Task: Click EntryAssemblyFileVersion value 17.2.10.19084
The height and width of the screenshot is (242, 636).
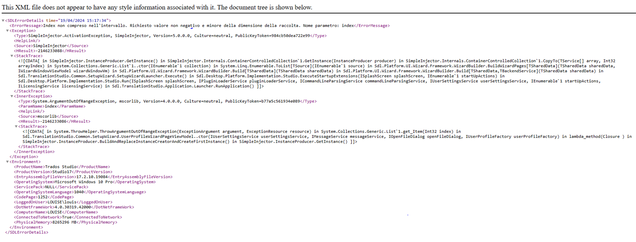Action: point(92,177)
